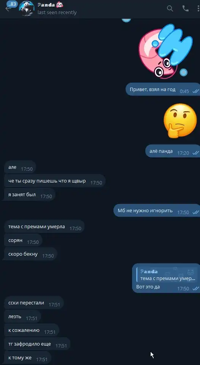Click the message 'я занят был'
200x365 pixels.
coord(29,195)
